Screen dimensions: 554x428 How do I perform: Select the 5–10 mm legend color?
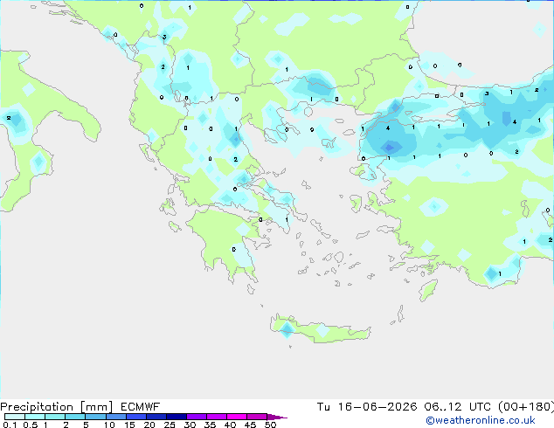pos(95,417)
